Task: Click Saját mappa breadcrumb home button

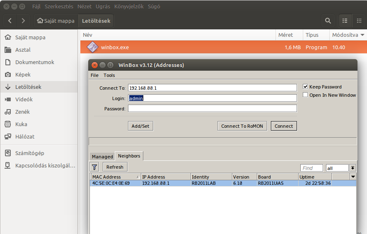Action: tap(56, 21)
